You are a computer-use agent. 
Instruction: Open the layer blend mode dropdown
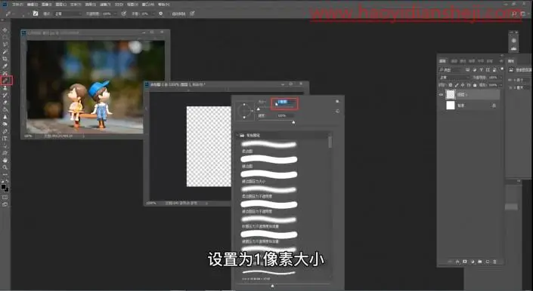(x=454, y=78)
